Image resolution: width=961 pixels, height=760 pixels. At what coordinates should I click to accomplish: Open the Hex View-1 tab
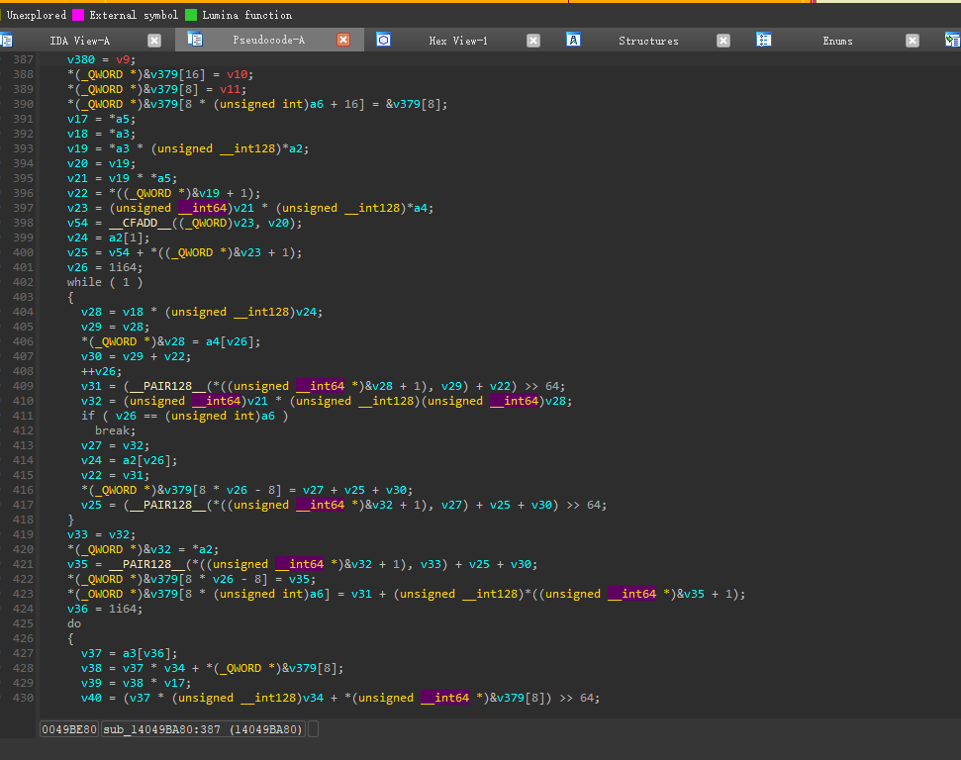click(457, 41)
